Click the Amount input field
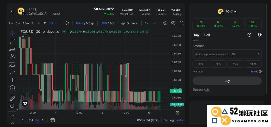The image size is (271, 127). coord(227,54)
